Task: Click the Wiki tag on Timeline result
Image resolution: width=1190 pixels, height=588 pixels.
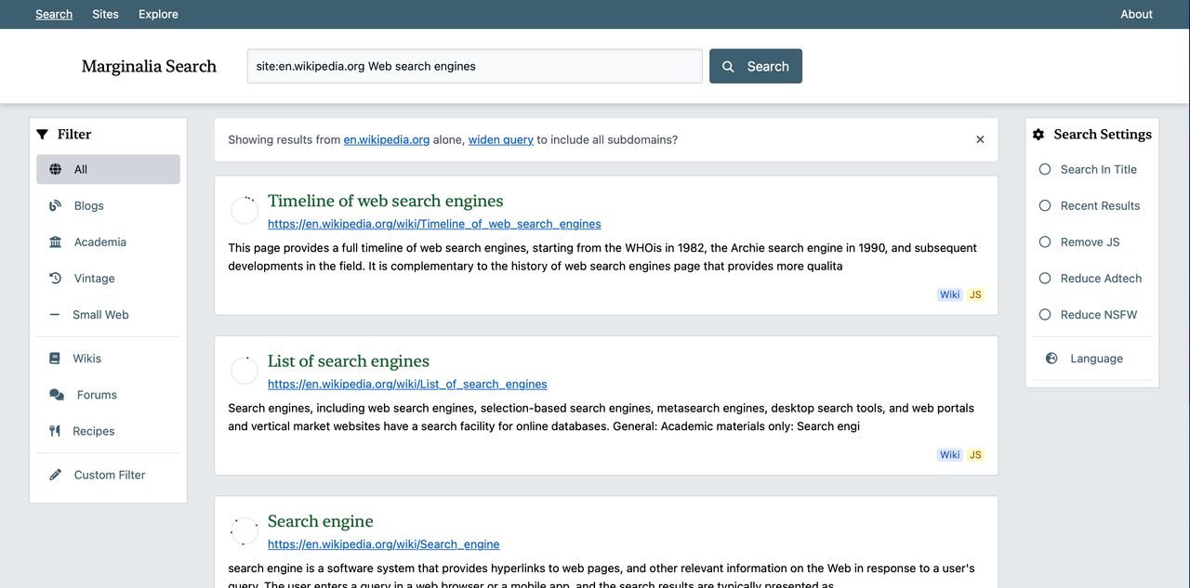Action: pyautogui.click(x=949, y=294)
